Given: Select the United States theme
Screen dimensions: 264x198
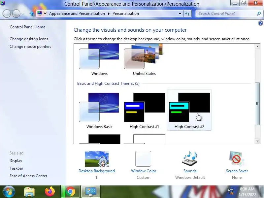Looking at the screenshot, I should coord(144,60).
